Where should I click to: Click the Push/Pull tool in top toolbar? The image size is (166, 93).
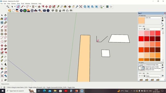pos(39,7)
